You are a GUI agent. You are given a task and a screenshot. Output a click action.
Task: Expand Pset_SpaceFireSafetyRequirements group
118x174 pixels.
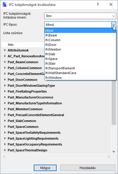pos(5,133)
